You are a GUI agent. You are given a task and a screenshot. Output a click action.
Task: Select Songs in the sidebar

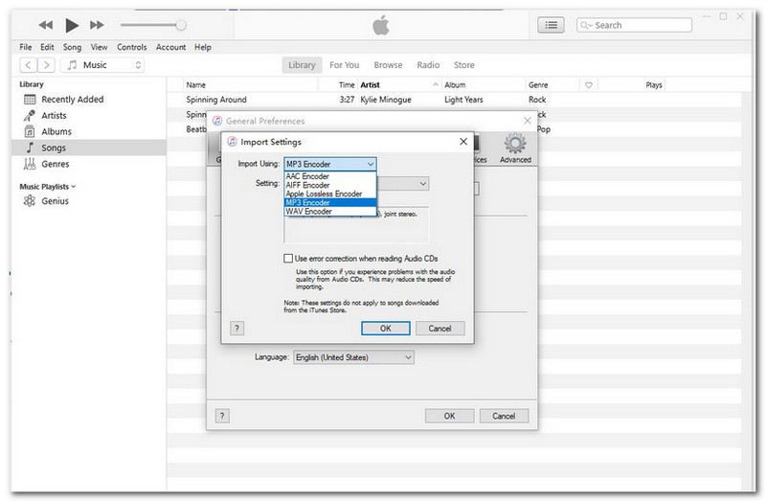(89, 148)
